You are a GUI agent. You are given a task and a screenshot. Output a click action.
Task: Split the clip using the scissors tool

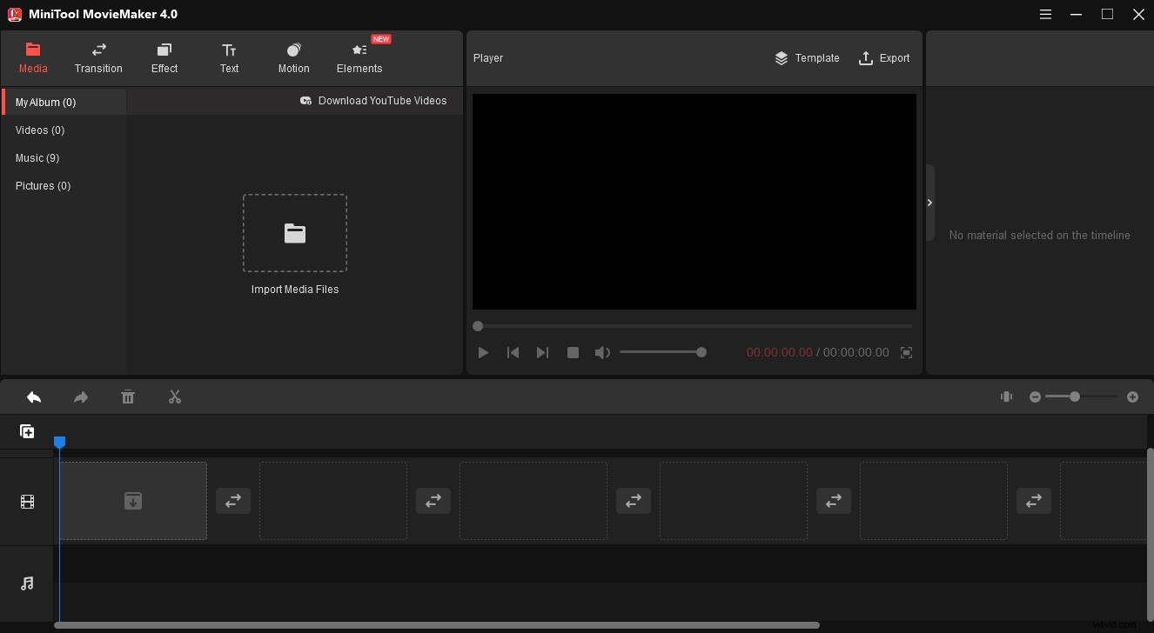175,396
